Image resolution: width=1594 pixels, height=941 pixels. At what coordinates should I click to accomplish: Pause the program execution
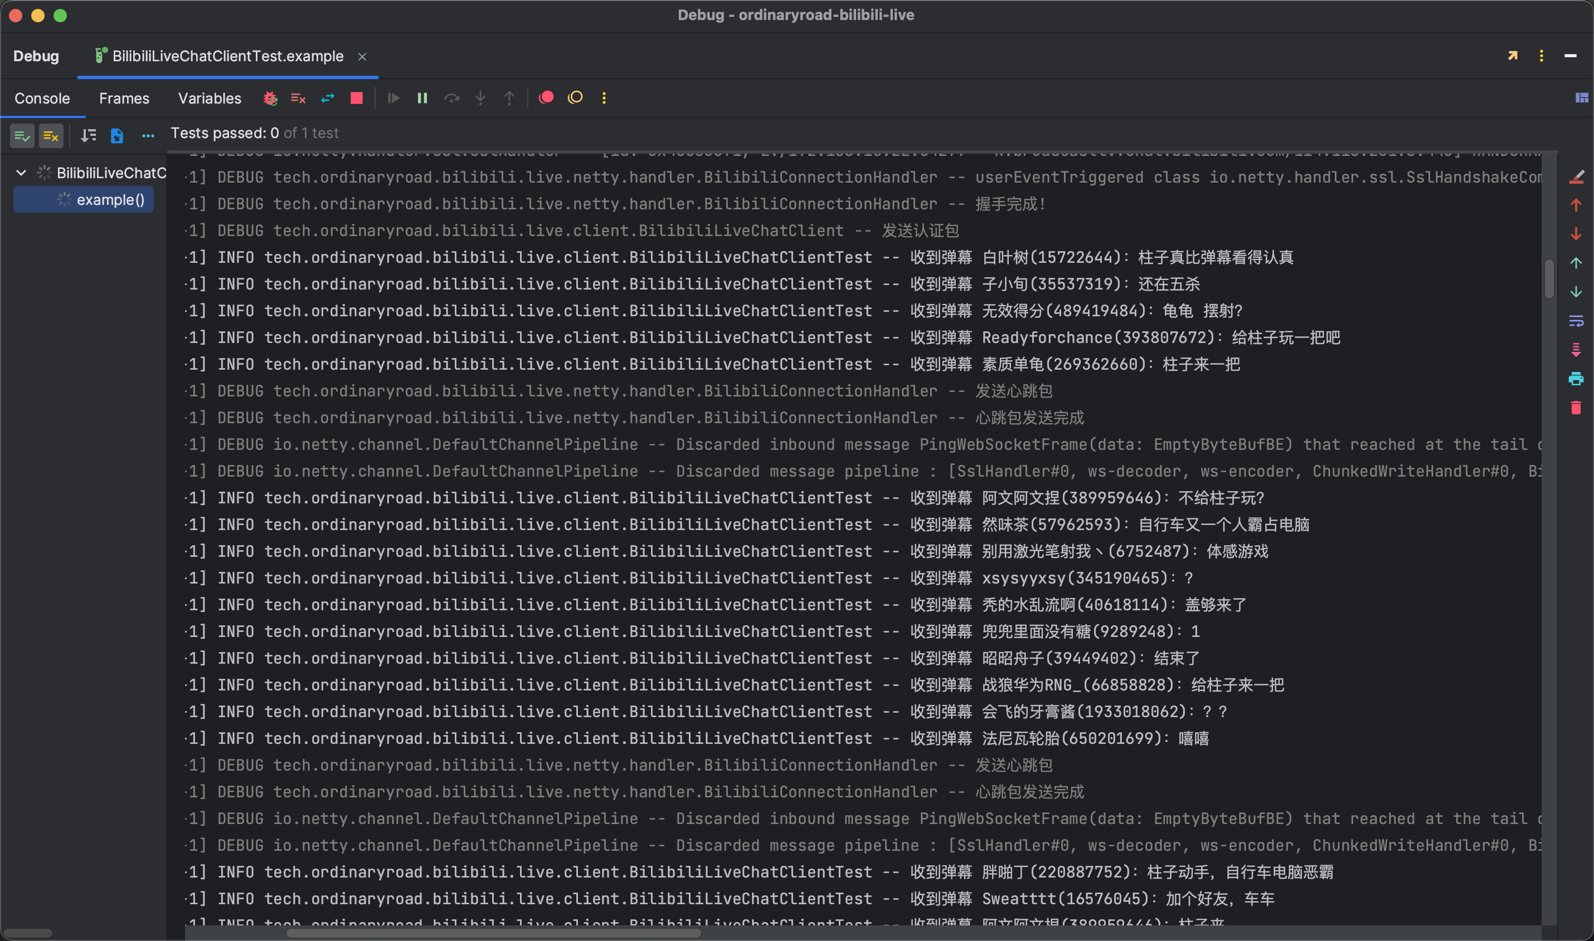coord(422,99)
